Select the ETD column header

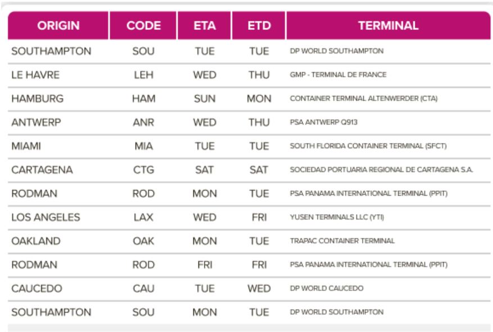[x=259, y=26]
